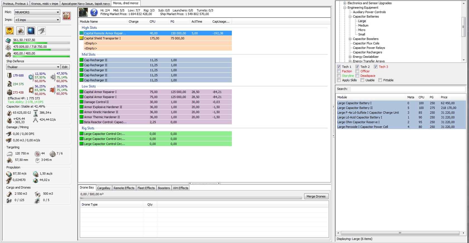Toggle state icon of Capital Shield Transporter I
The width and height of the screenshot is (469, 243).
[81, 38]
